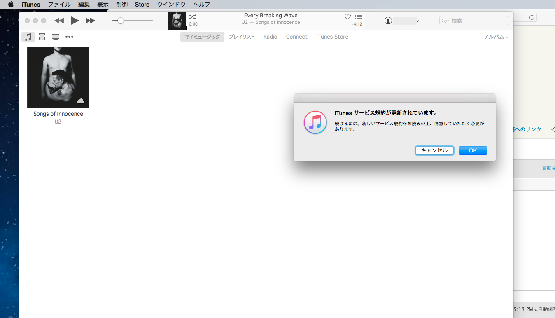Image resolution: width=555 pixels, height=318 pixels.
Task: Open the ファイル menu
Action: tap(59, 5)
